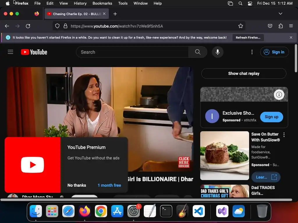Image resolution: width=298 pixels, height=223 pixels.
Task: Open Trash from the Dock
Action: pyautogui.click(x=262, y=211)
